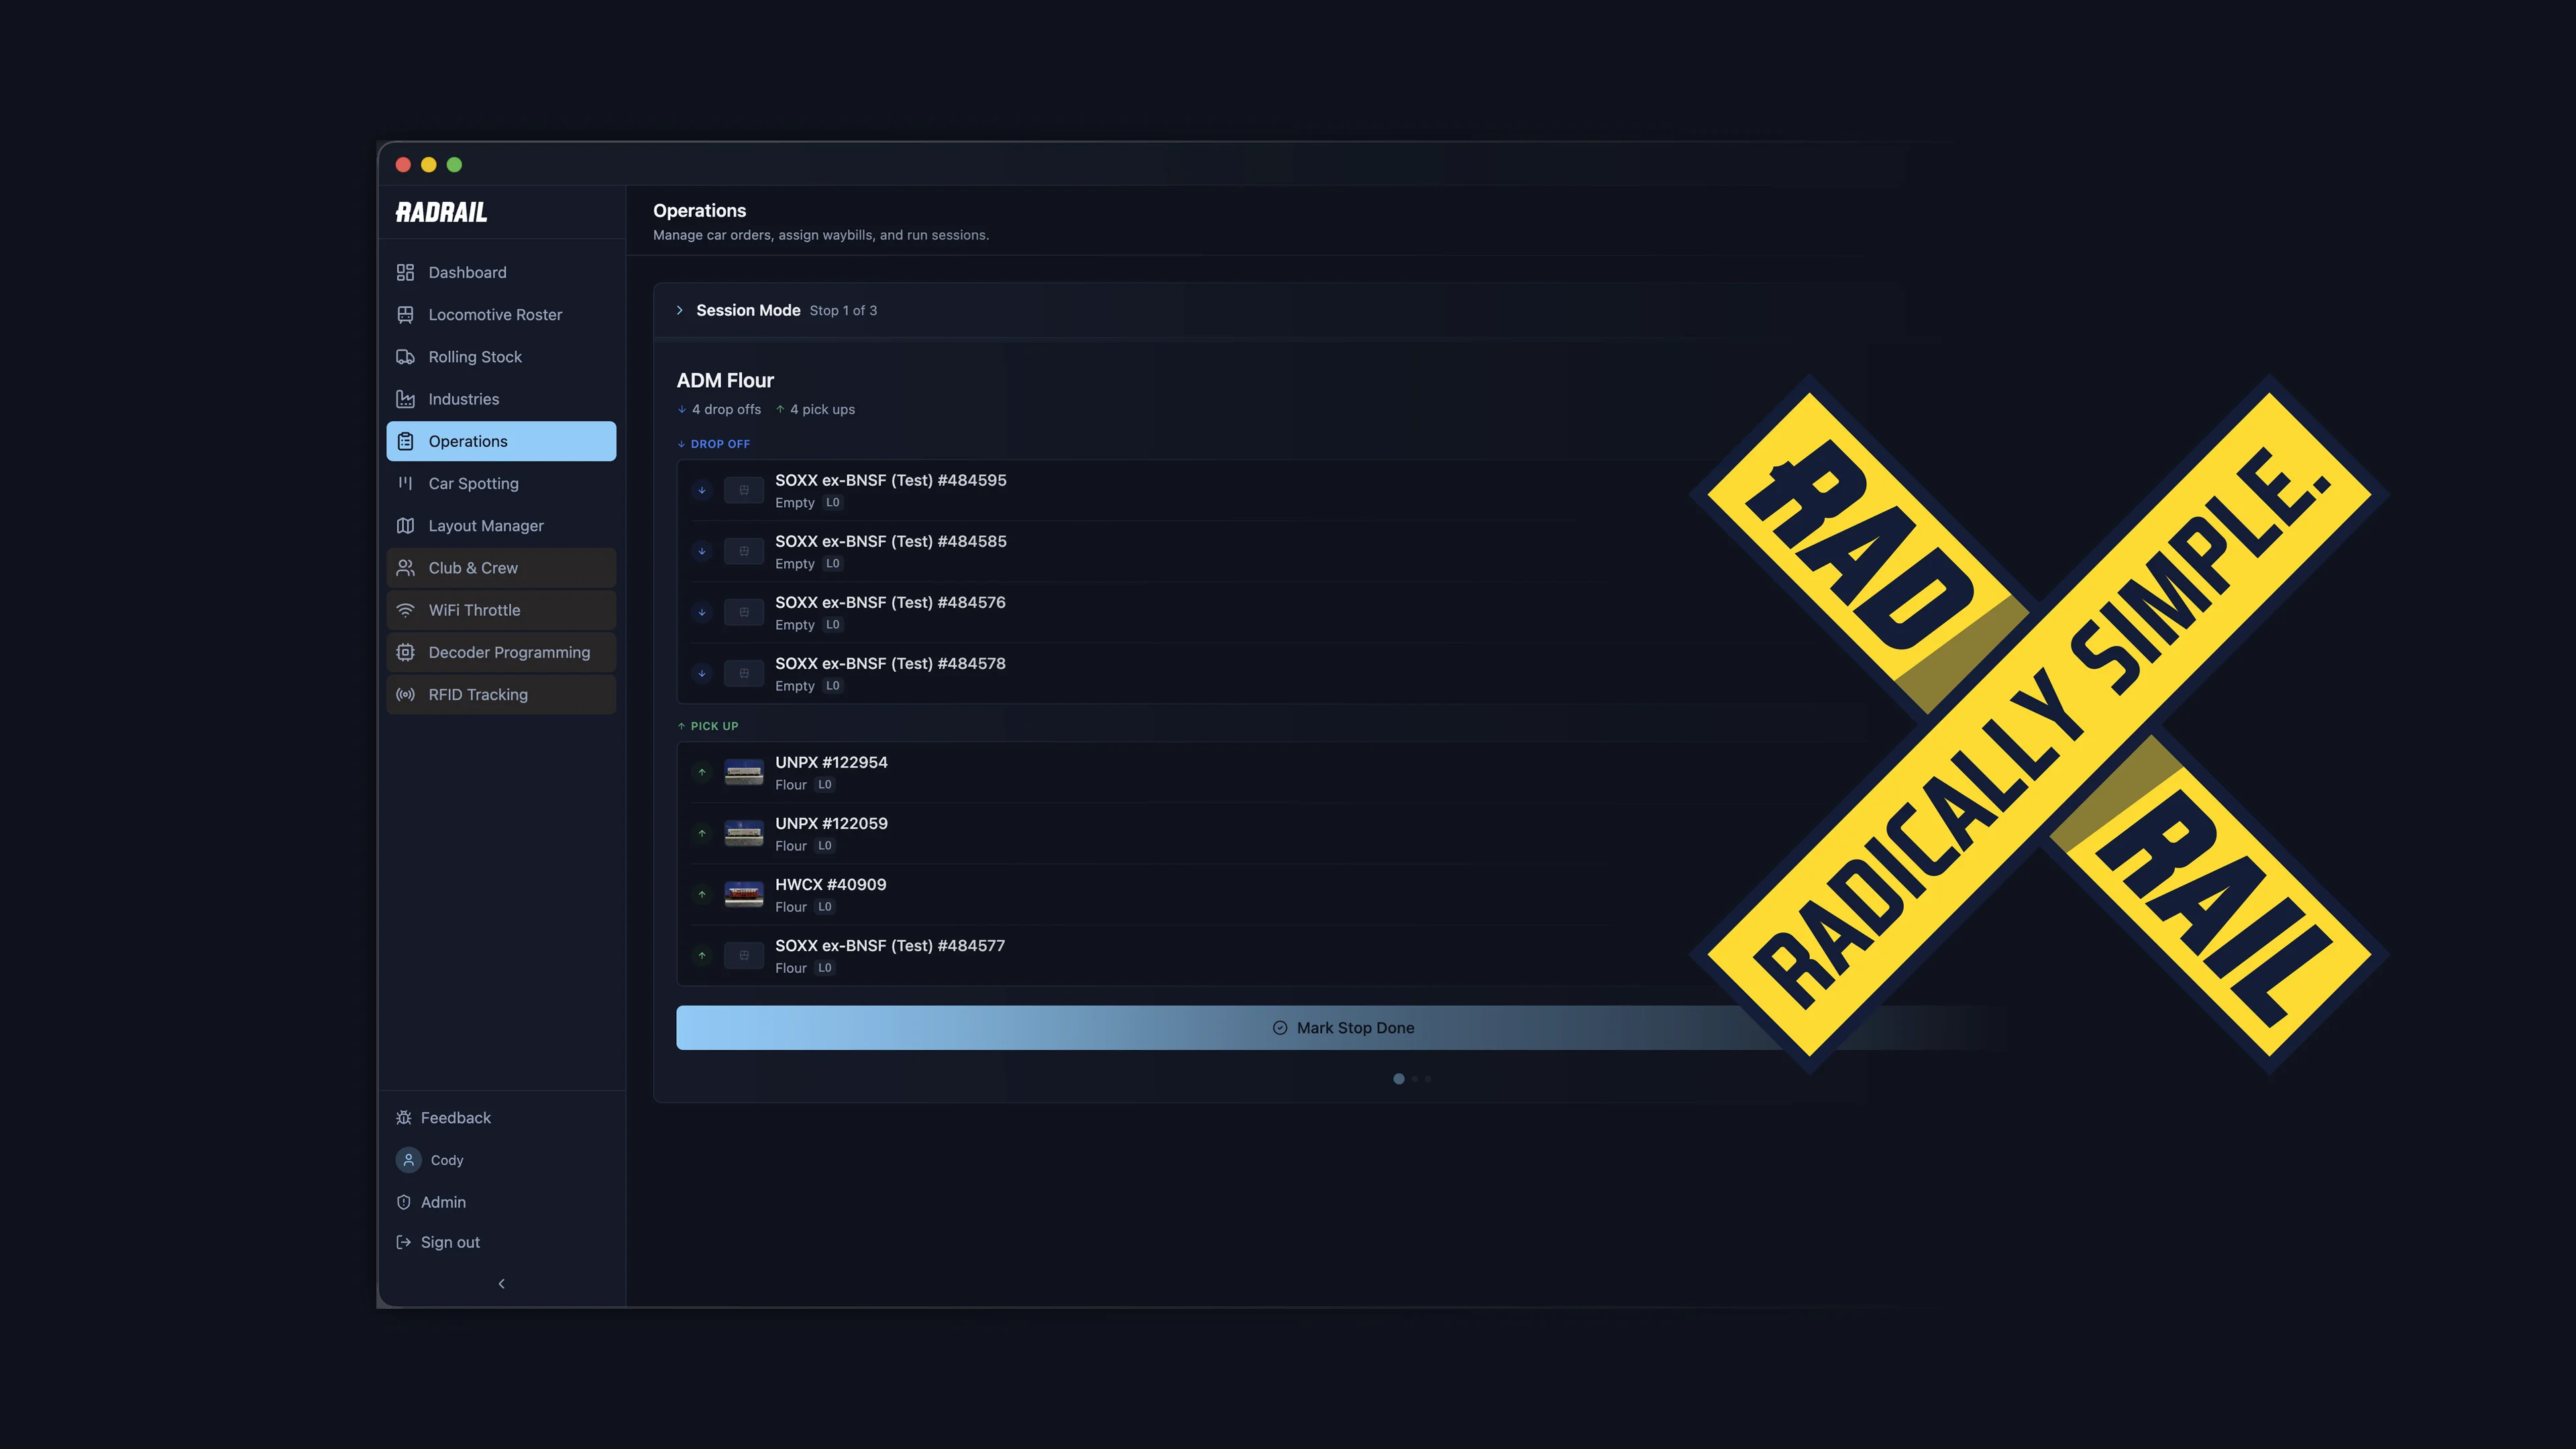Open the HWCX #40909 car thumbnail
The image size is (2576, 1449).
pos(744,894)
